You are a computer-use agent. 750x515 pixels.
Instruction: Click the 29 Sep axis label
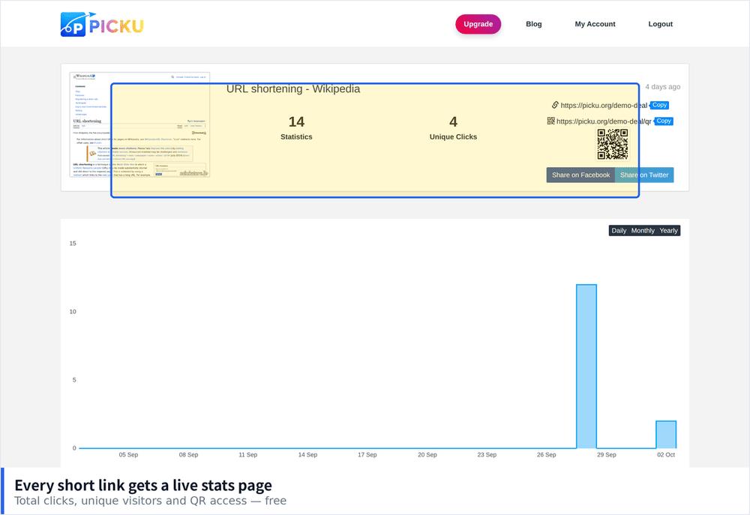coord(607,455)
